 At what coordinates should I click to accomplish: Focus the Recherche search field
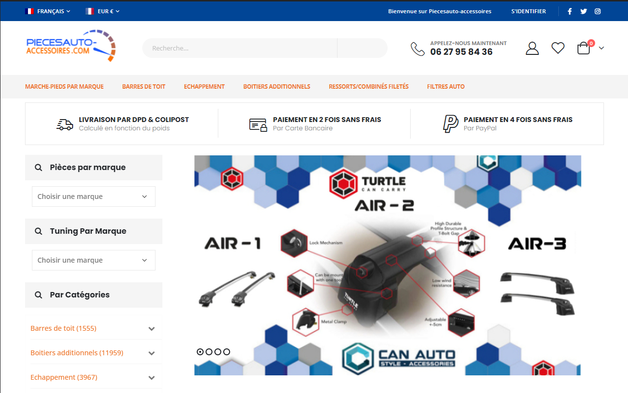pos(239,48)
